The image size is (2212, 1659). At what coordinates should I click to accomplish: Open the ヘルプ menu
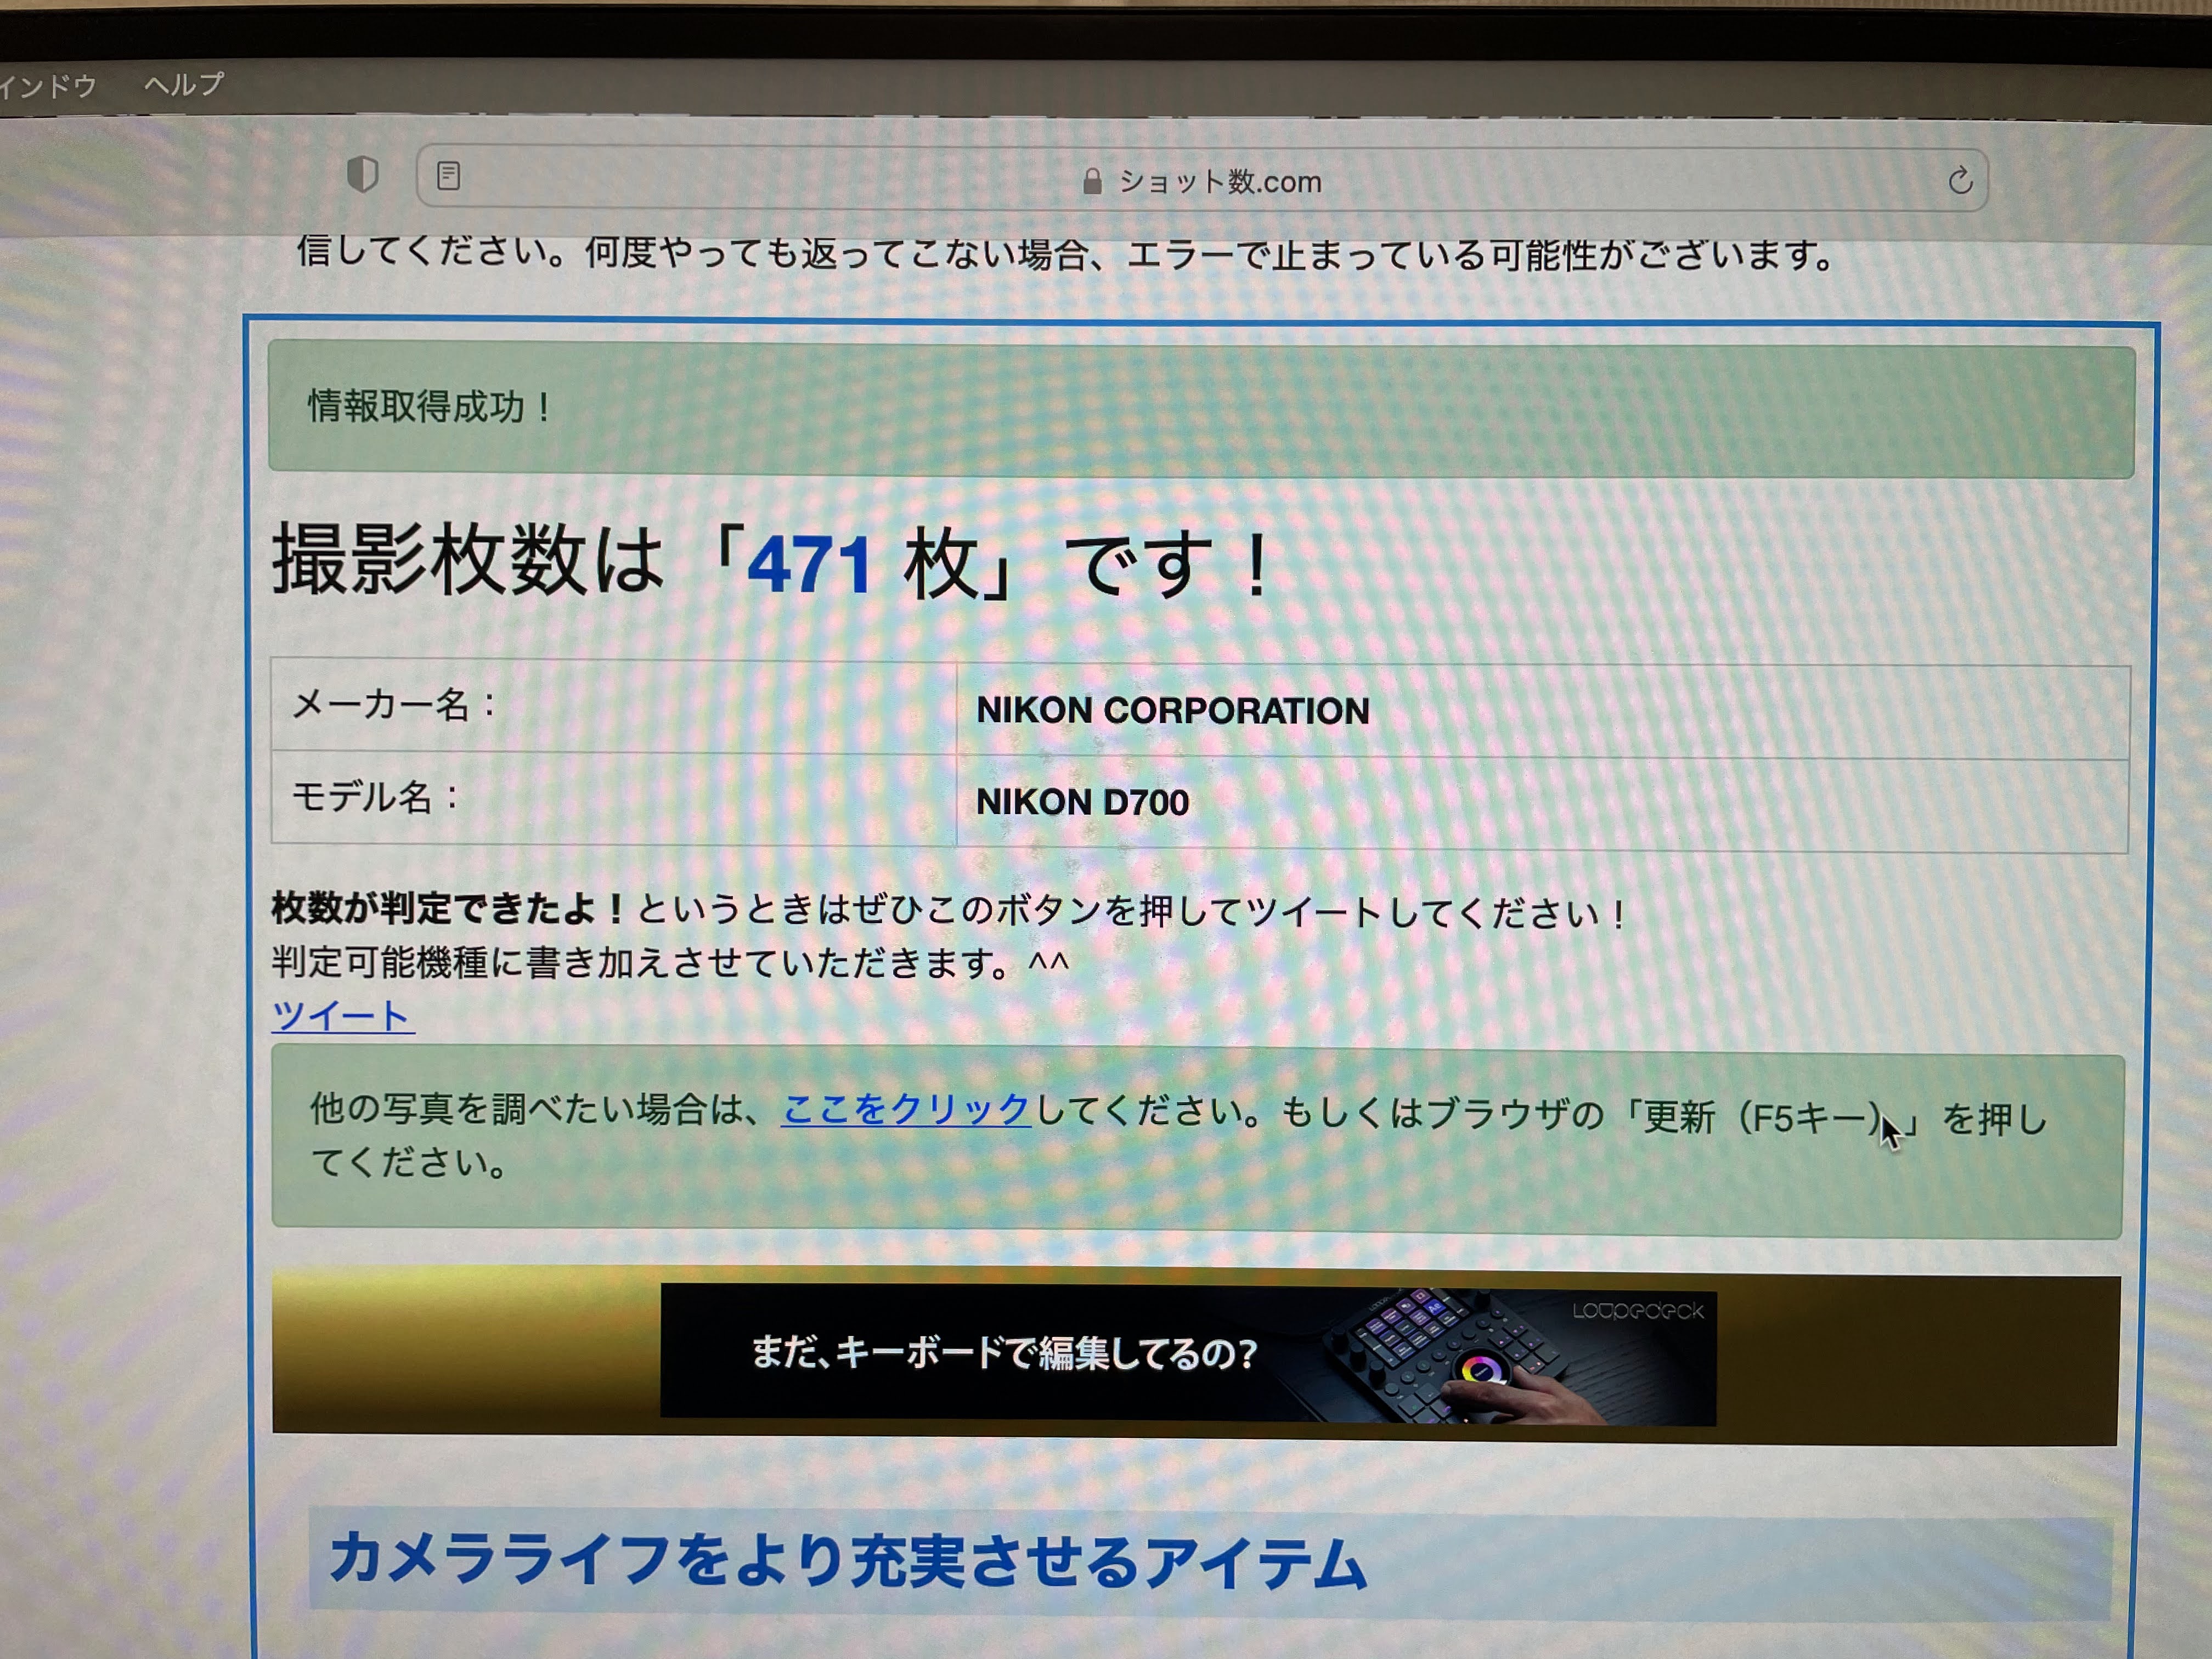(184, 84)
